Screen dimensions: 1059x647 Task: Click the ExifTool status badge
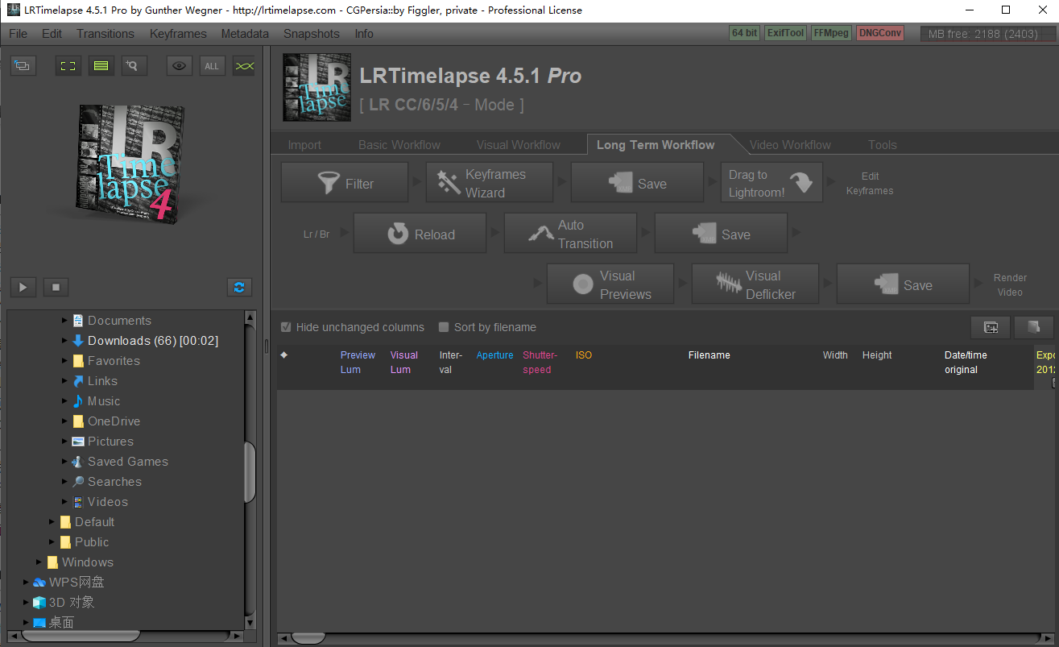785,33
